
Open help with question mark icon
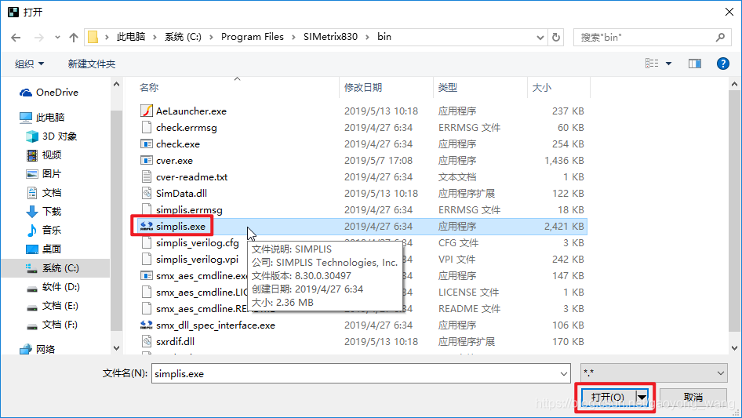click(722, 64)
